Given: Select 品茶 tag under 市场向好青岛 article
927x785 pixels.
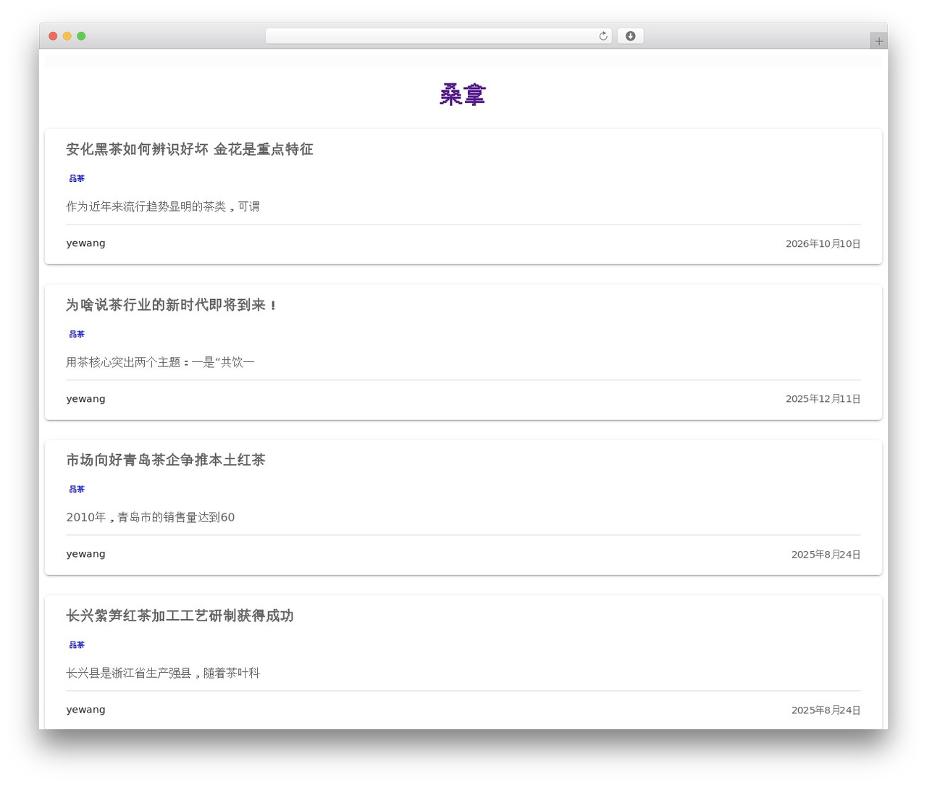Looking at the screenshot, I should pos(77,489).
